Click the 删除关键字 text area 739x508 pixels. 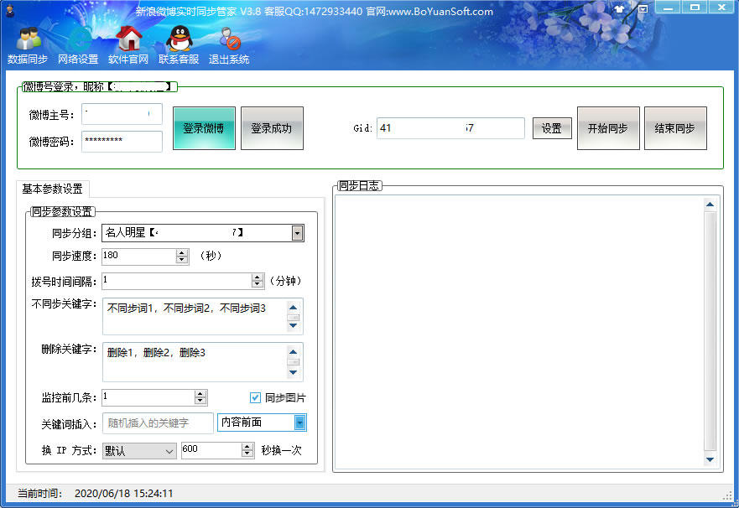point(195,361)
